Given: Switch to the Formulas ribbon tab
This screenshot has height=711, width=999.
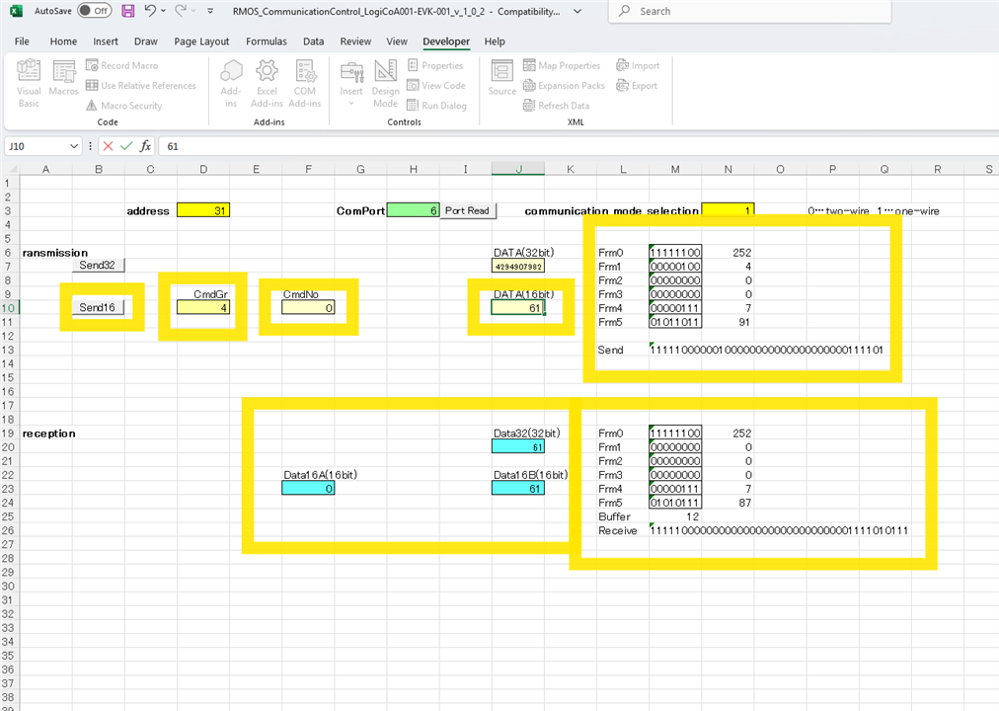Looking at the screenshot, I should tap(267, 41).
